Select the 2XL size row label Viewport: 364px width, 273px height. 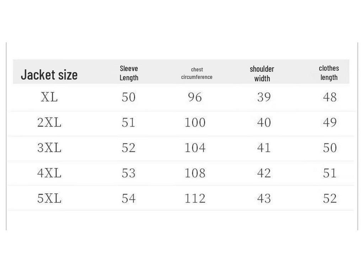(x=49, y=123)
